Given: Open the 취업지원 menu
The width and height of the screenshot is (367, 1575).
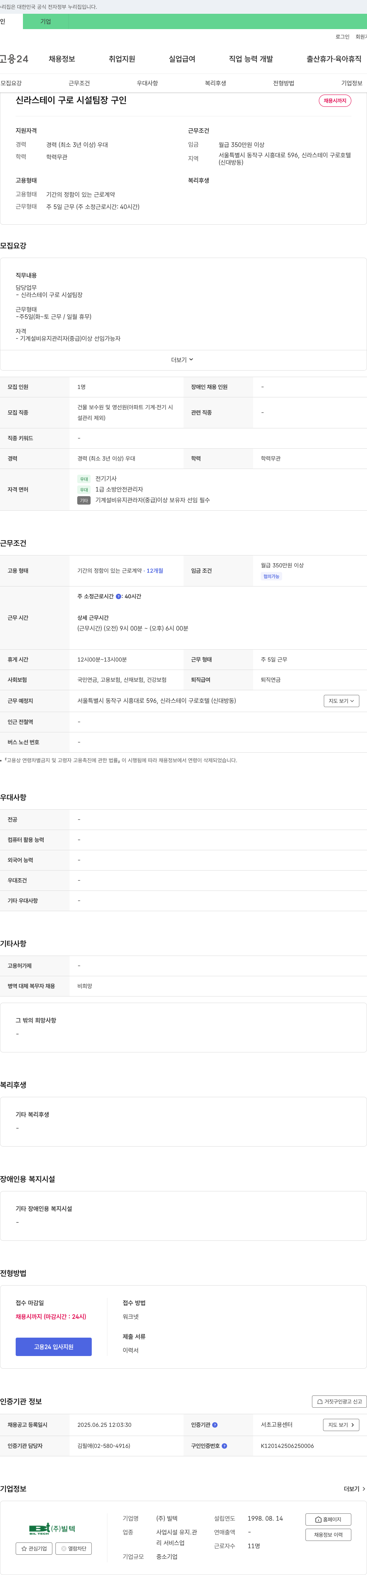Looking at the screenshot, I should (122, 59).
